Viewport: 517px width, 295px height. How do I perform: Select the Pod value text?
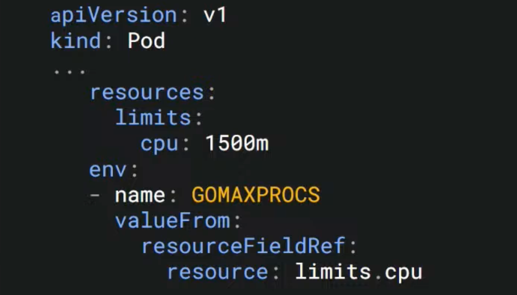(x=147, y=41)
